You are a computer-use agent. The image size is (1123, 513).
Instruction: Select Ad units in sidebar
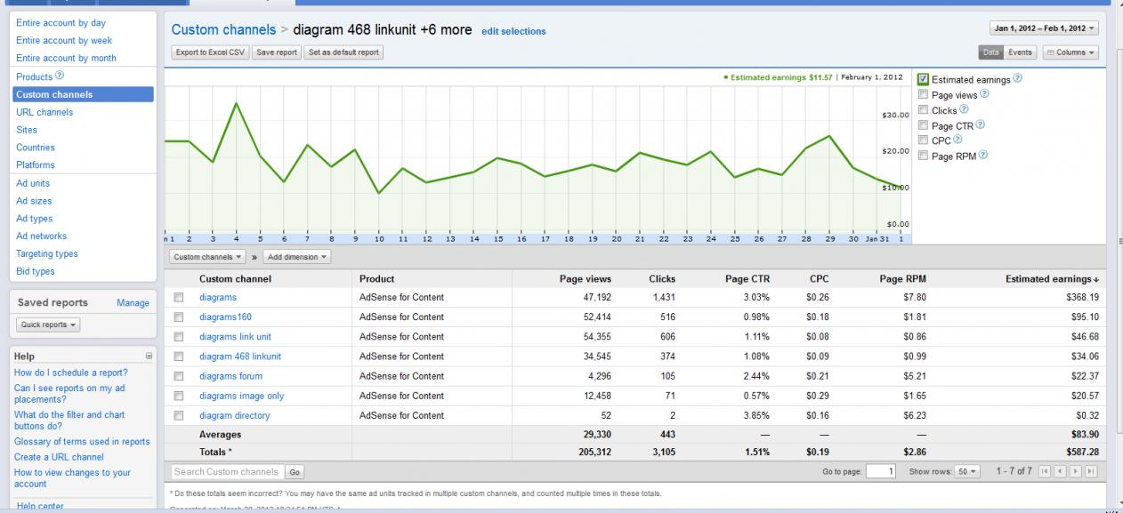[x=33, y=183]
